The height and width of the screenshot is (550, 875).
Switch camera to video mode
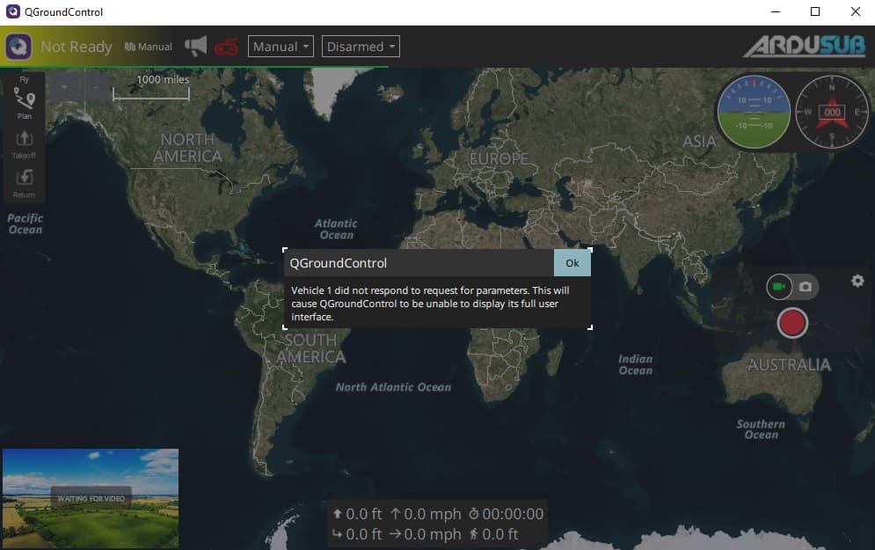click(779, 287)
